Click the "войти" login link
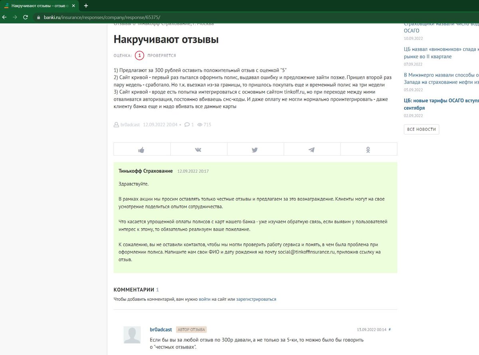Screen dimensions: 479x355 [x=205, y=299]
